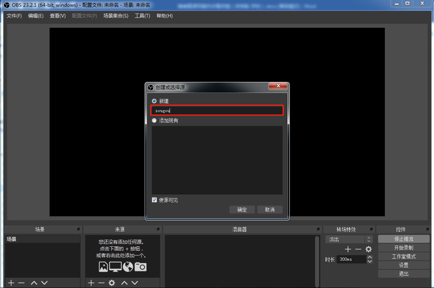Screen dimensions: 434x288
Task: Click the browser globe source icon
Action: [x=128, y=267]
